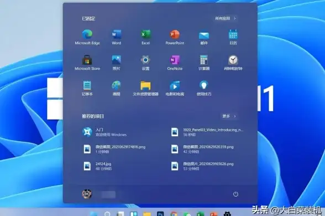Open the user account avatar menu
The height and width of the screenshot is (216, 325).
click(87, 194)
